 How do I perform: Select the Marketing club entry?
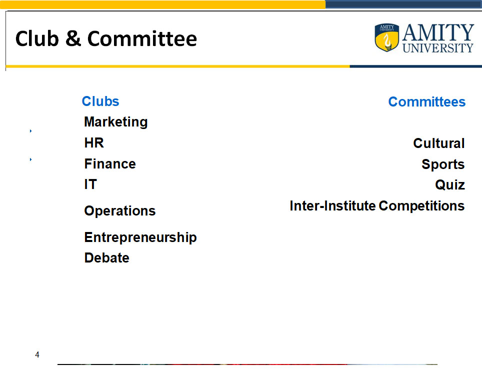(x=116, y=122)
